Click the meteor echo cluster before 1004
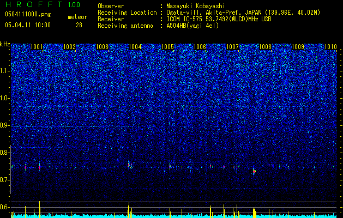Viewport: 343px width, 218px height. [x=130, y=165]
